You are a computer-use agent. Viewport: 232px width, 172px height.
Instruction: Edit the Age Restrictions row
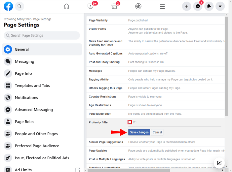(x=155, y=105)
